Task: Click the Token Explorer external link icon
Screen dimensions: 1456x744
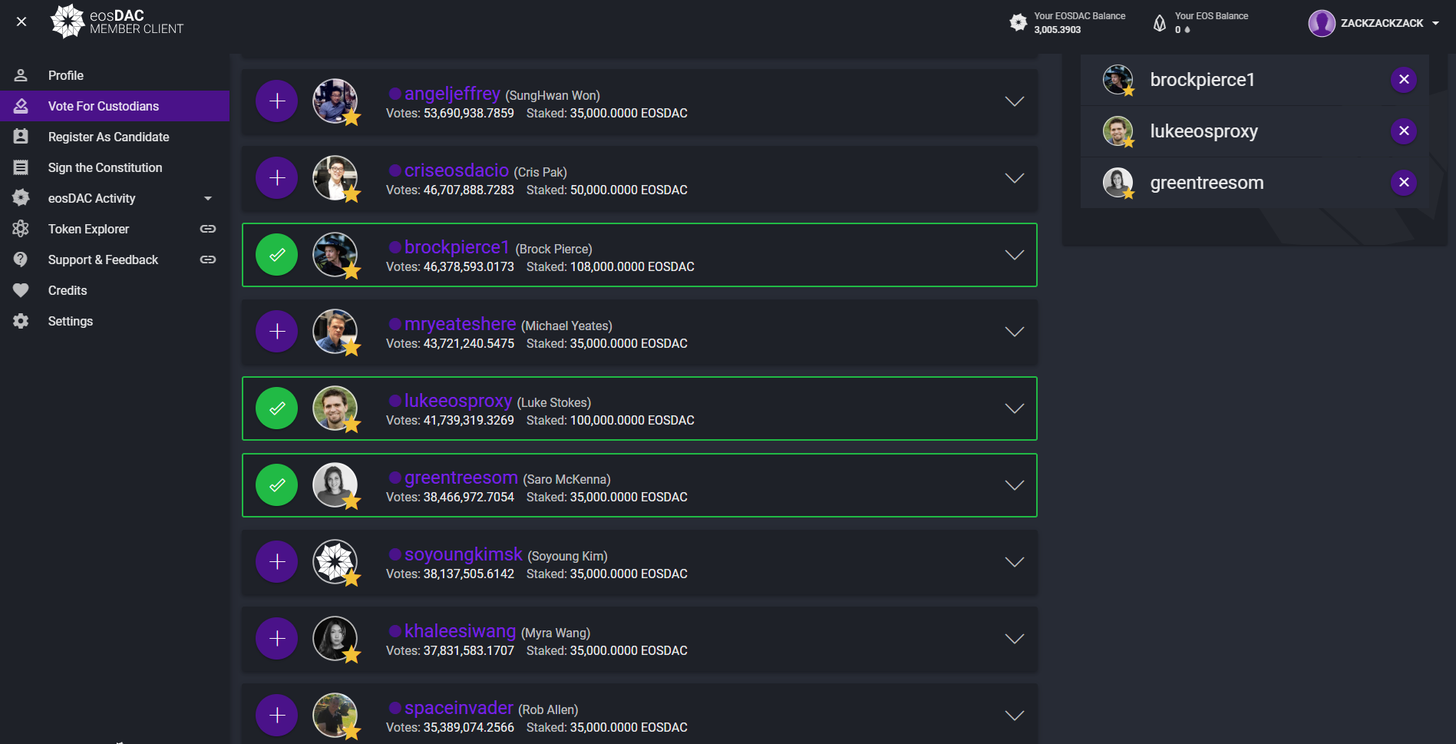Action: click(x=208, y=229)
